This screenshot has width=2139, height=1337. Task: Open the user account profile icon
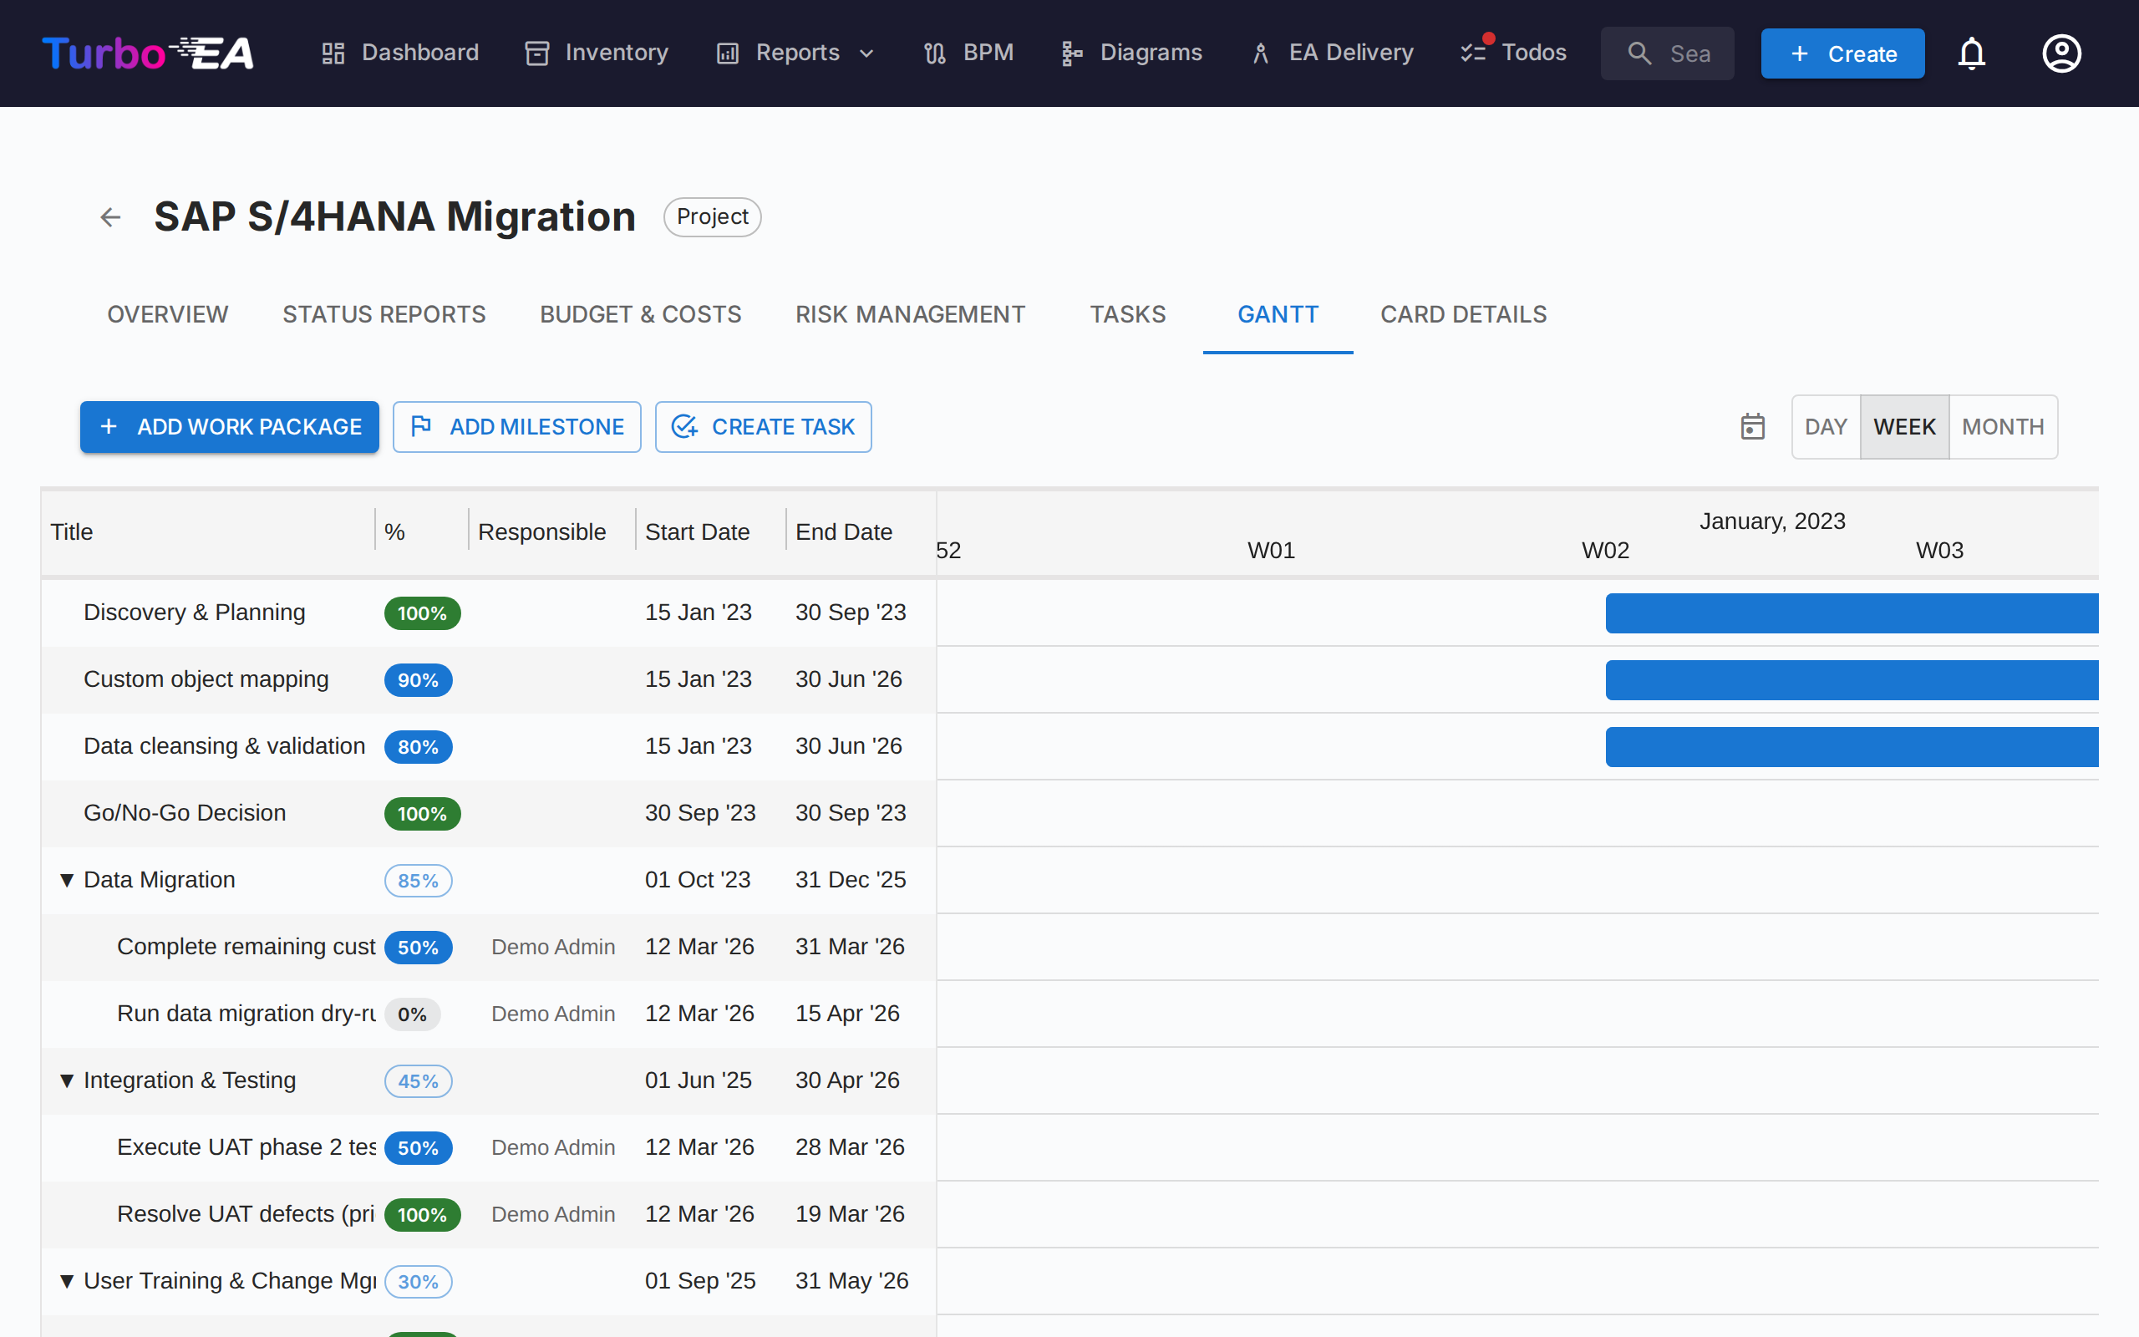click(2061, 54)
